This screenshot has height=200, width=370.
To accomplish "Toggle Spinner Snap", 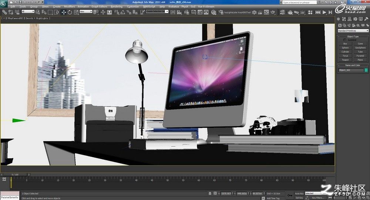I will click(x=135, y=12).
